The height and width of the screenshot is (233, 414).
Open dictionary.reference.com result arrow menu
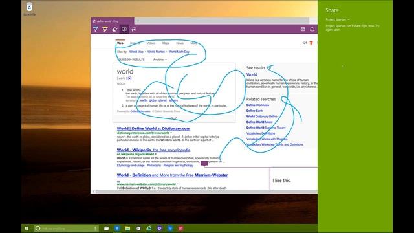(x=171, y=133)
